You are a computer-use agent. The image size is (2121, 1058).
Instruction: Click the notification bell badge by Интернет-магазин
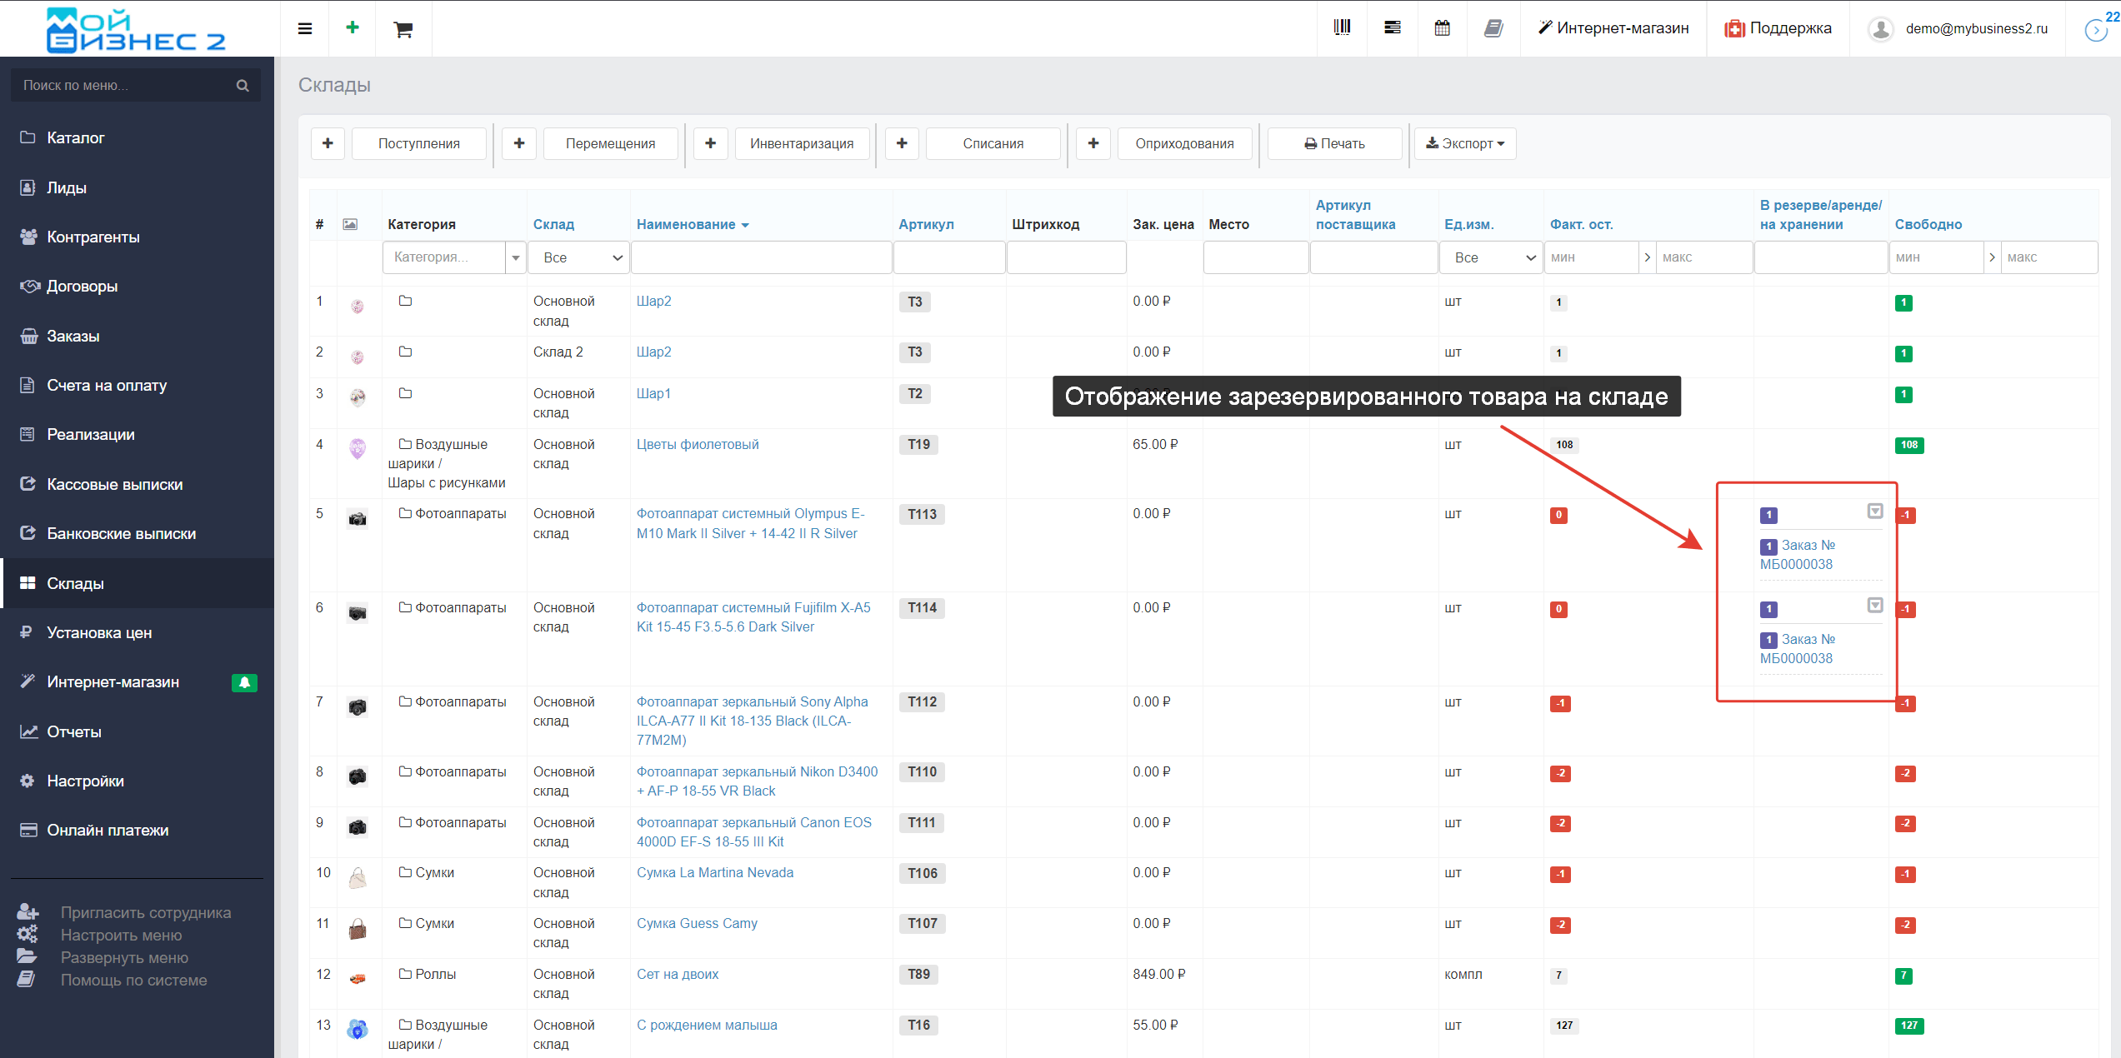tap(244, 682)
